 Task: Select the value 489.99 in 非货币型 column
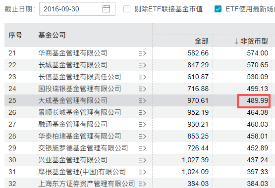pos(258,100)
